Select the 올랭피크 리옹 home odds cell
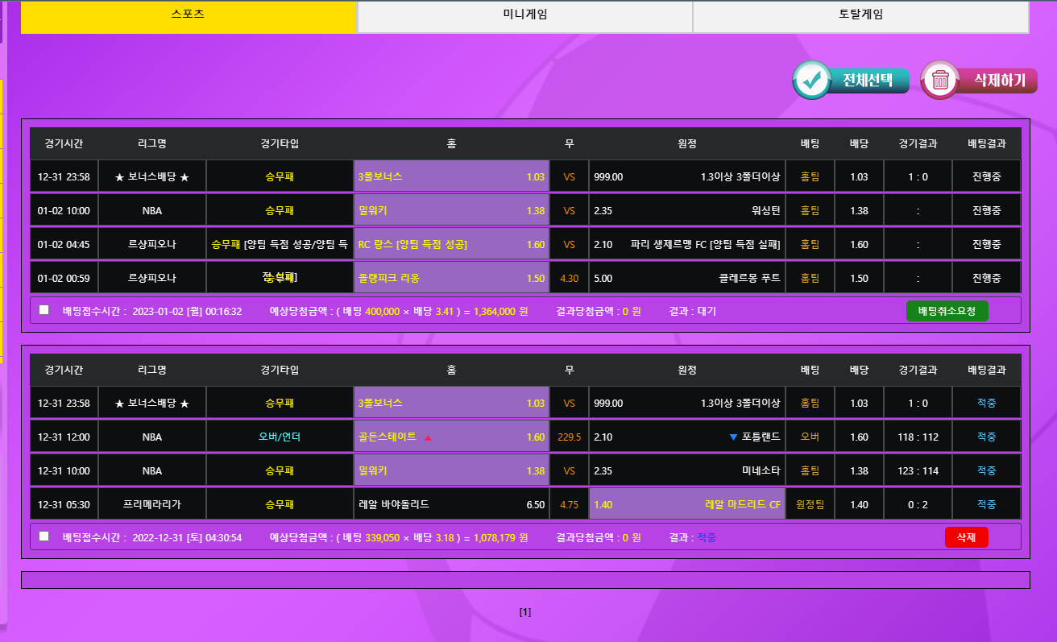Viewport: 1057px width, 642px height. pos(450,278)
